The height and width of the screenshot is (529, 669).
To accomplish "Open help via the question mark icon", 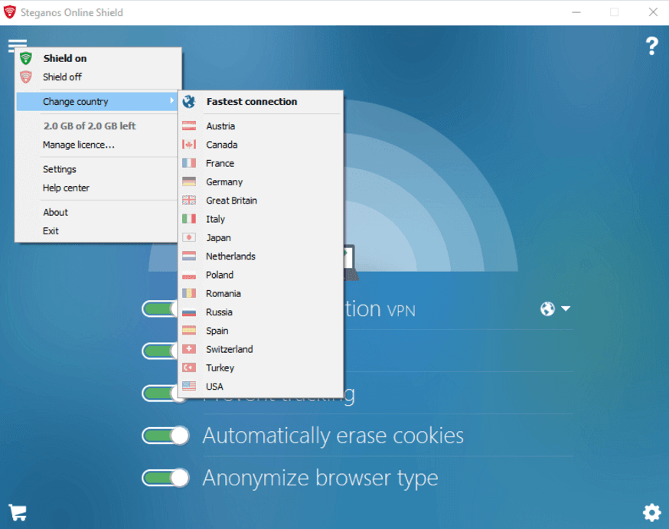I will point(651,46).
